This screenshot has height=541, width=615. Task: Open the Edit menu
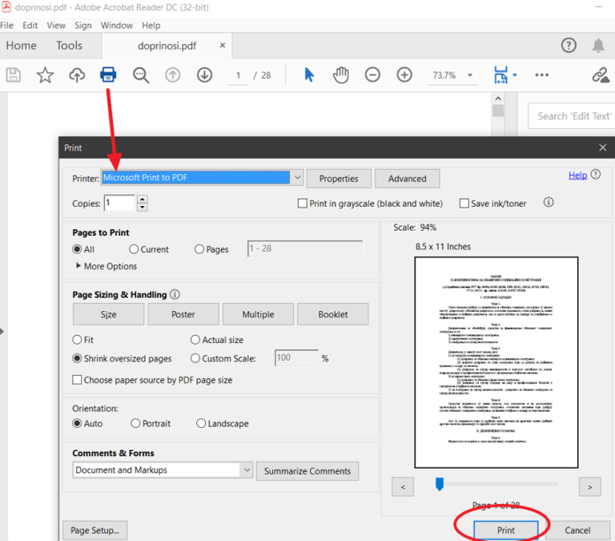pos(30,26)
